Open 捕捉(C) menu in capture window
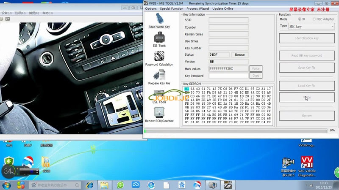 tap(34, 13)
